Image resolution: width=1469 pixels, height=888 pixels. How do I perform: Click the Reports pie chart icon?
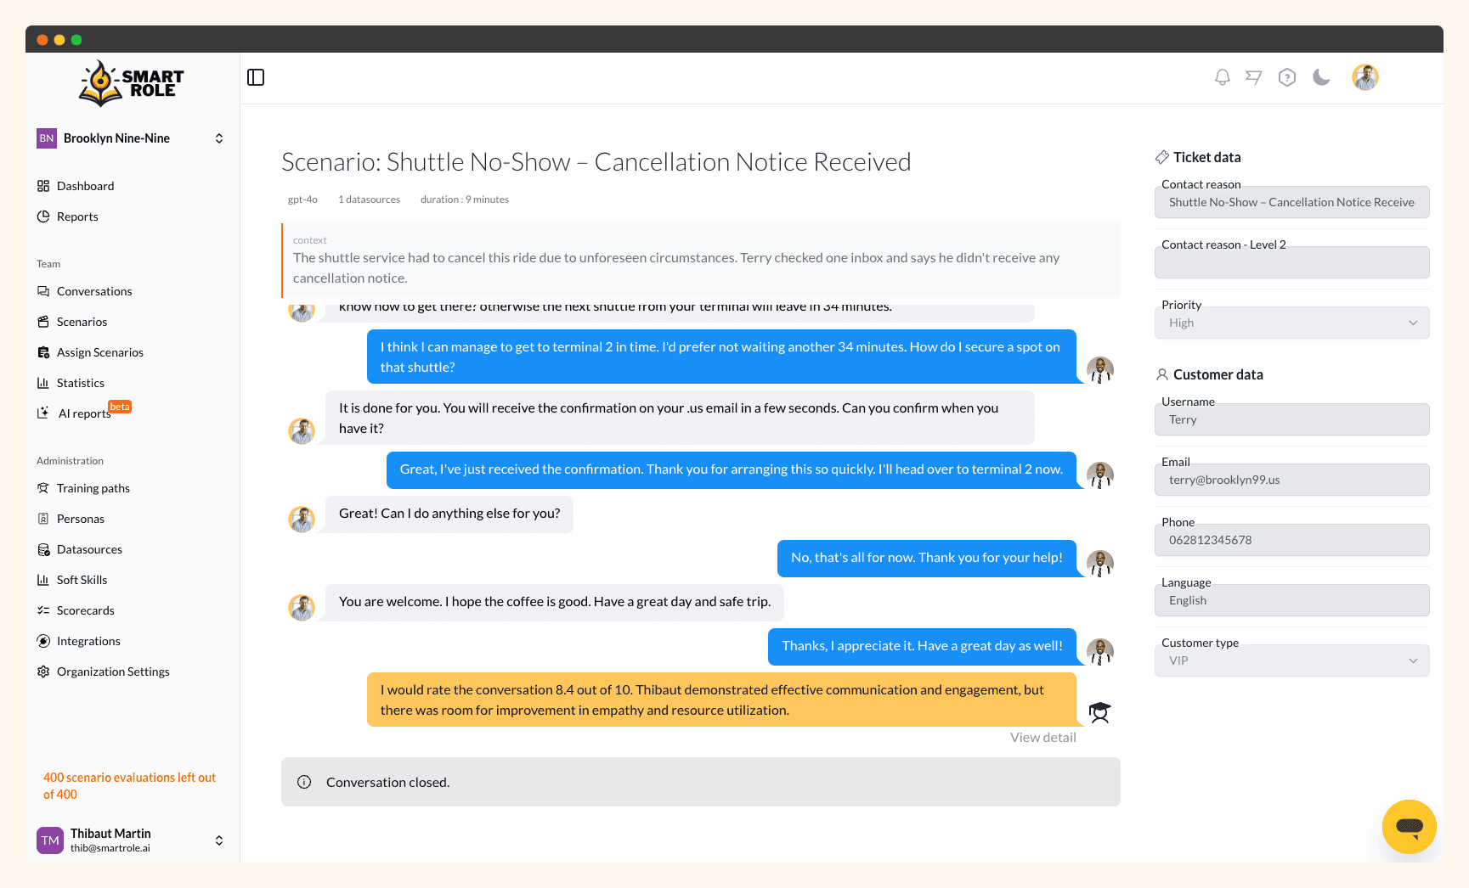point(43,216)
